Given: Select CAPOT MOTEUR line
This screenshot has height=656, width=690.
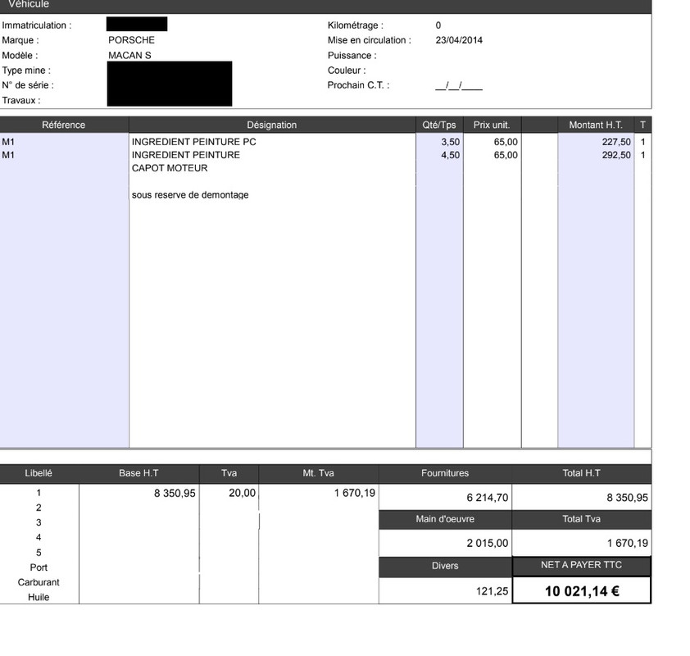Looking at the screenshot, I should point(170,168).
